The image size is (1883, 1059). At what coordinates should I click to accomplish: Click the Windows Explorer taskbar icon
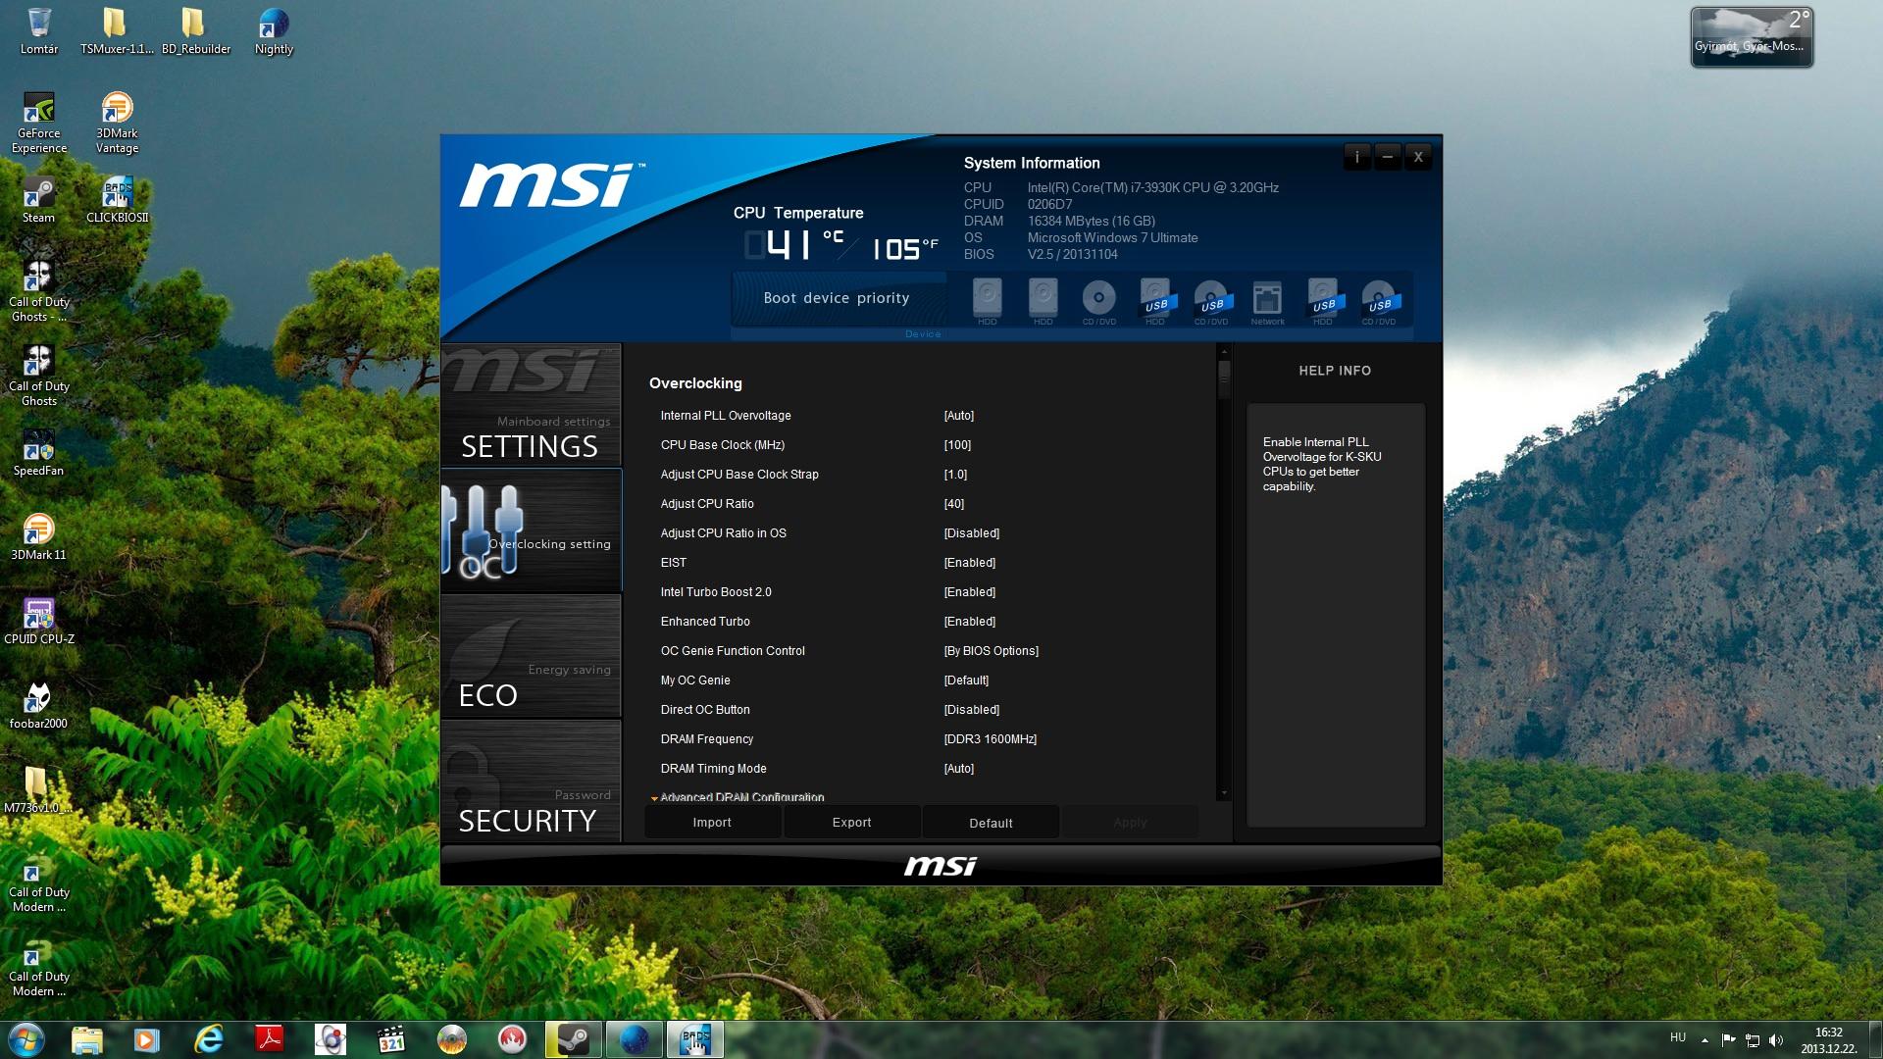pyautogui.click(x=86, y=1038)
